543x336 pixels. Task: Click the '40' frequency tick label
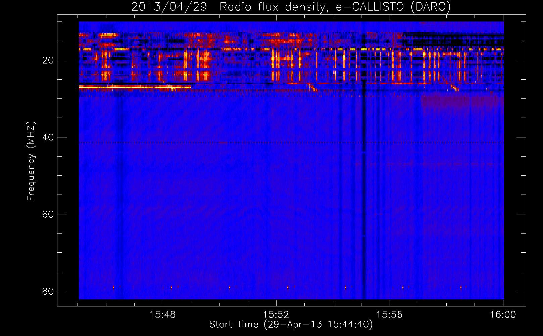point(48,137)
